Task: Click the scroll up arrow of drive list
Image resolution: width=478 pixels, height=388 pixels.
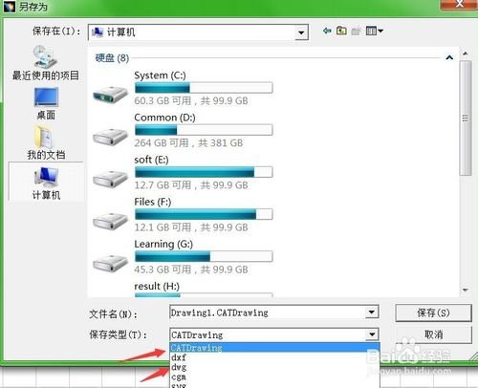Action: 466,54
